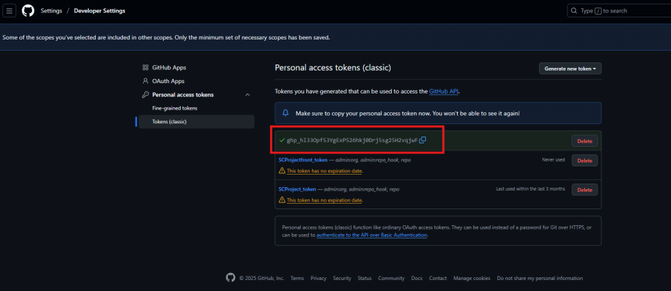671x291 pixels.
Task: Click the Type / to search field
Action: pos(619,10)
